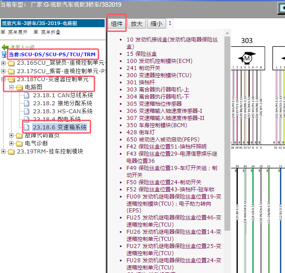Select 23.18TCU-变速器控制单元 tree label
This screenshot has height=273, width=285.
tap(53, 79)
